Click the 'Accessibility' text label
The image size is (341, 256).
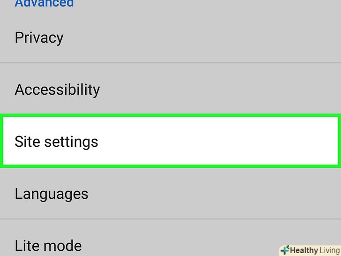(57, 90)
